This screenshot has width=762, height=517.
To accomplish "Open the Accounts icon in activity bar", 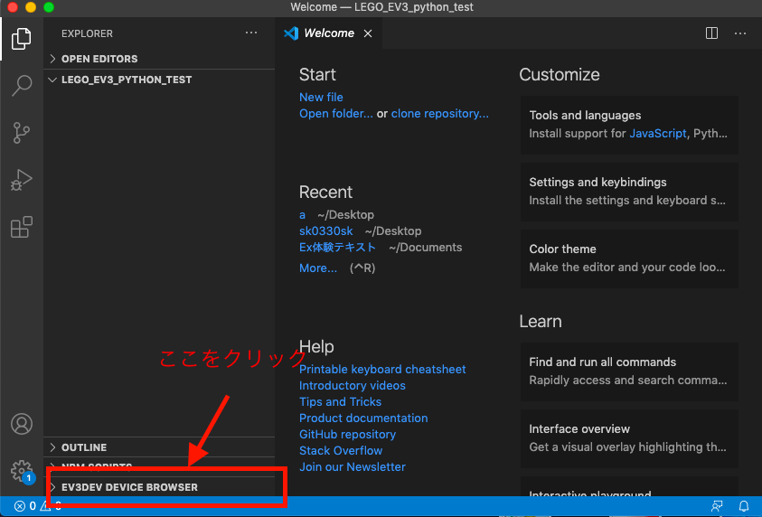I will (22, 424).
